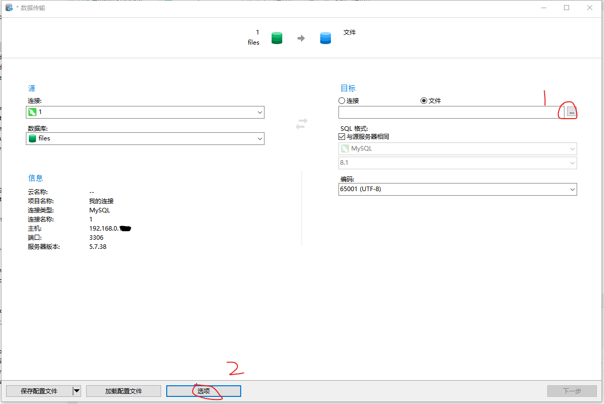The image size is (604, 404).
Task: Click the blue target database icon at top
Action: [x=325, y=38]
